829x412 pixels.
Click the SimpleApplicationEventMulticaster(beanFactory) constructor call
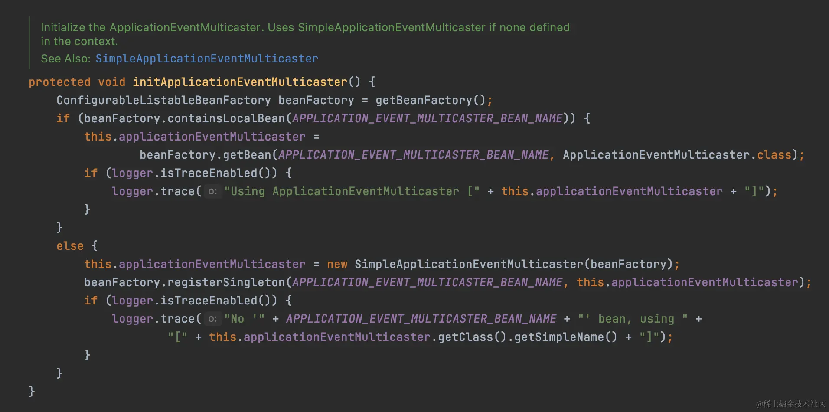pyautogui.click(x=514, y=264)
